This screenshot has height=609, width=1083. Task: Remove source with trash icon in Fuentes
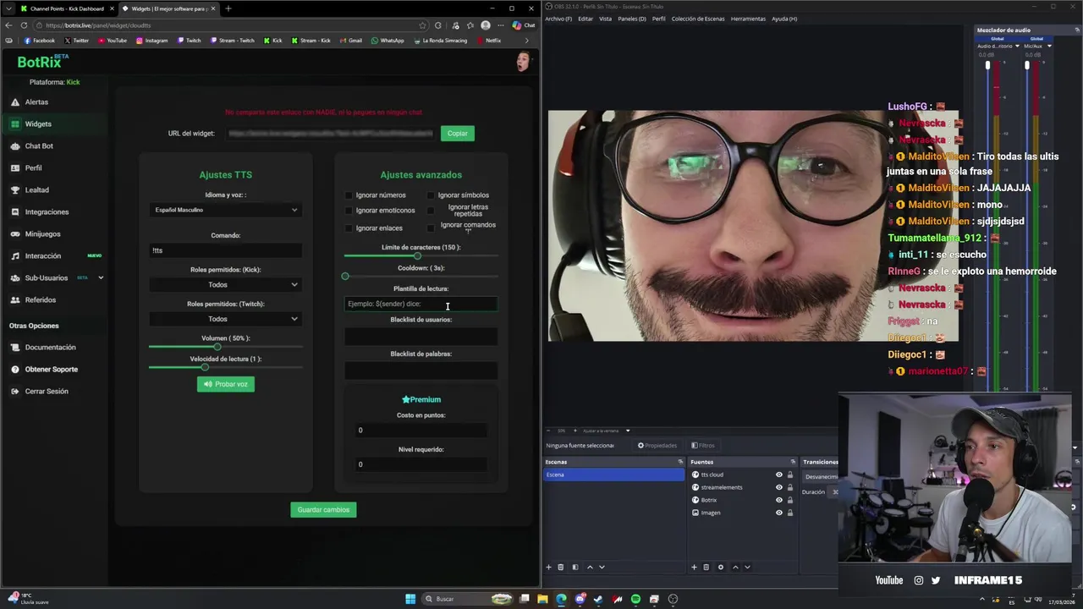(706, 567)
